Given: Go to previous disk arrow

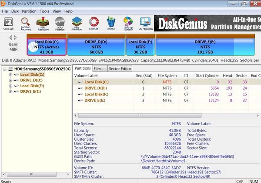Looking at the screenshot, I should point(10,37).
